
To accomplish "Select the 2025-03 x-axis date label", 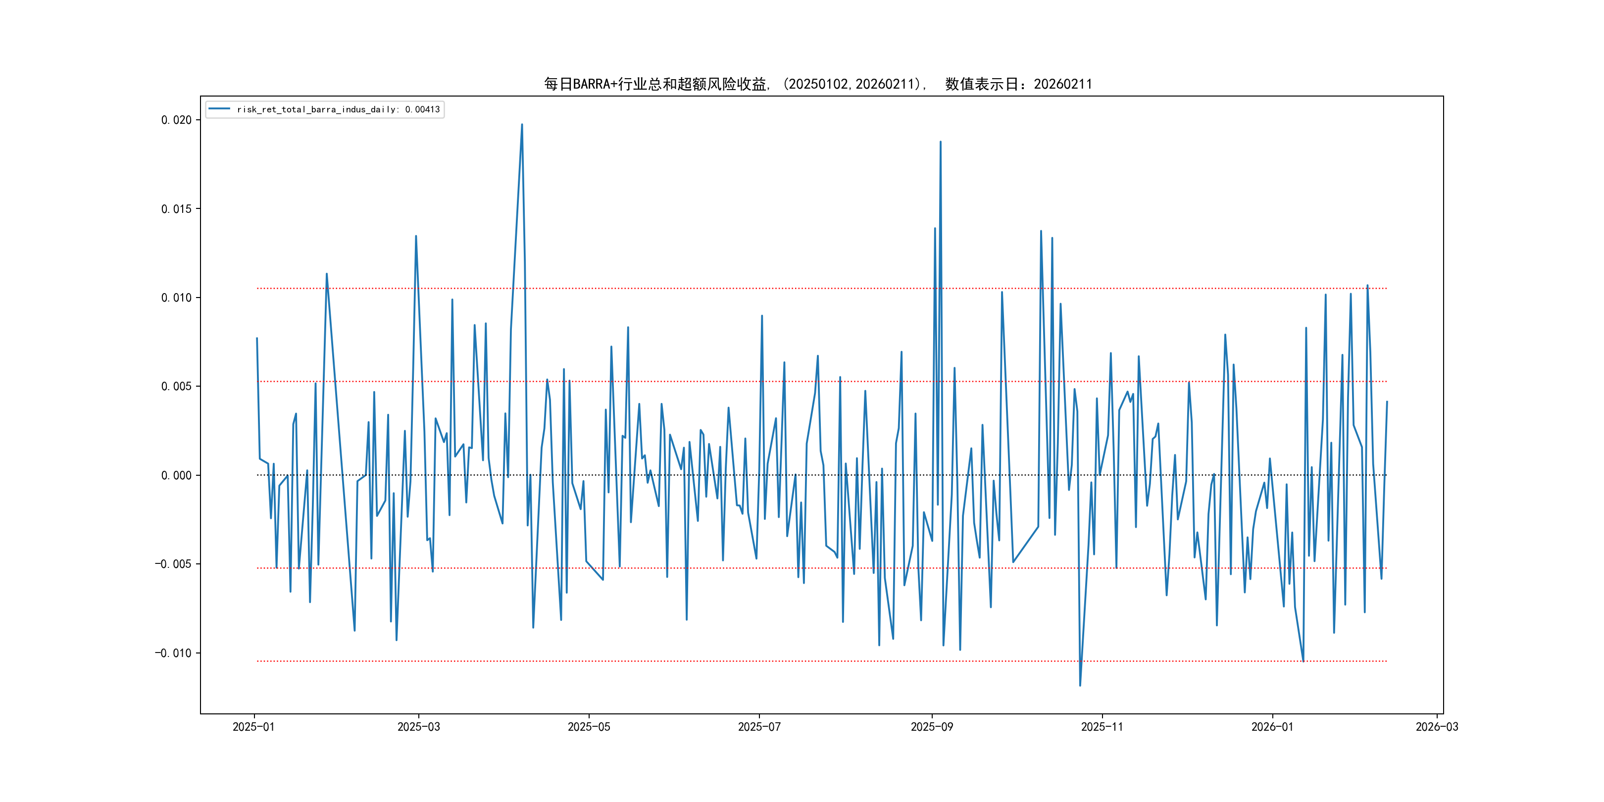I will (418, 727).
